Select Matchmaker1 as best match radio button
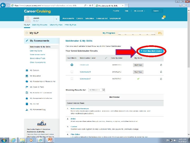Screen dimensions: 190x143 pyautogui.click(x=72, y=72)
